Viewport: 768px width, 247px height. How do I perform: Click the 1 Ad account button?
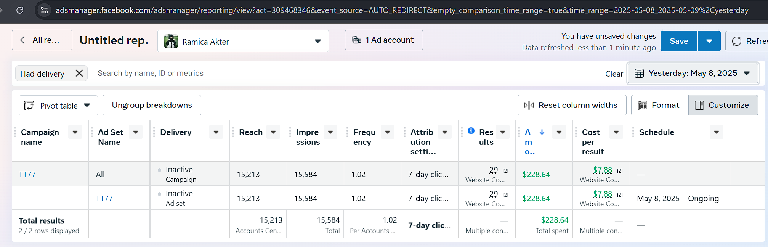point(384,40)
